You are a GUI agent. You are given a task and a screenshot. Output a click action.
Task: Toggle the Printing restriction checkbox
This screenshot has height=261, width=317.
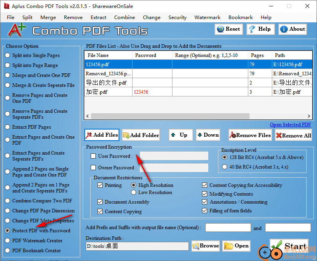tap(100, 185)
